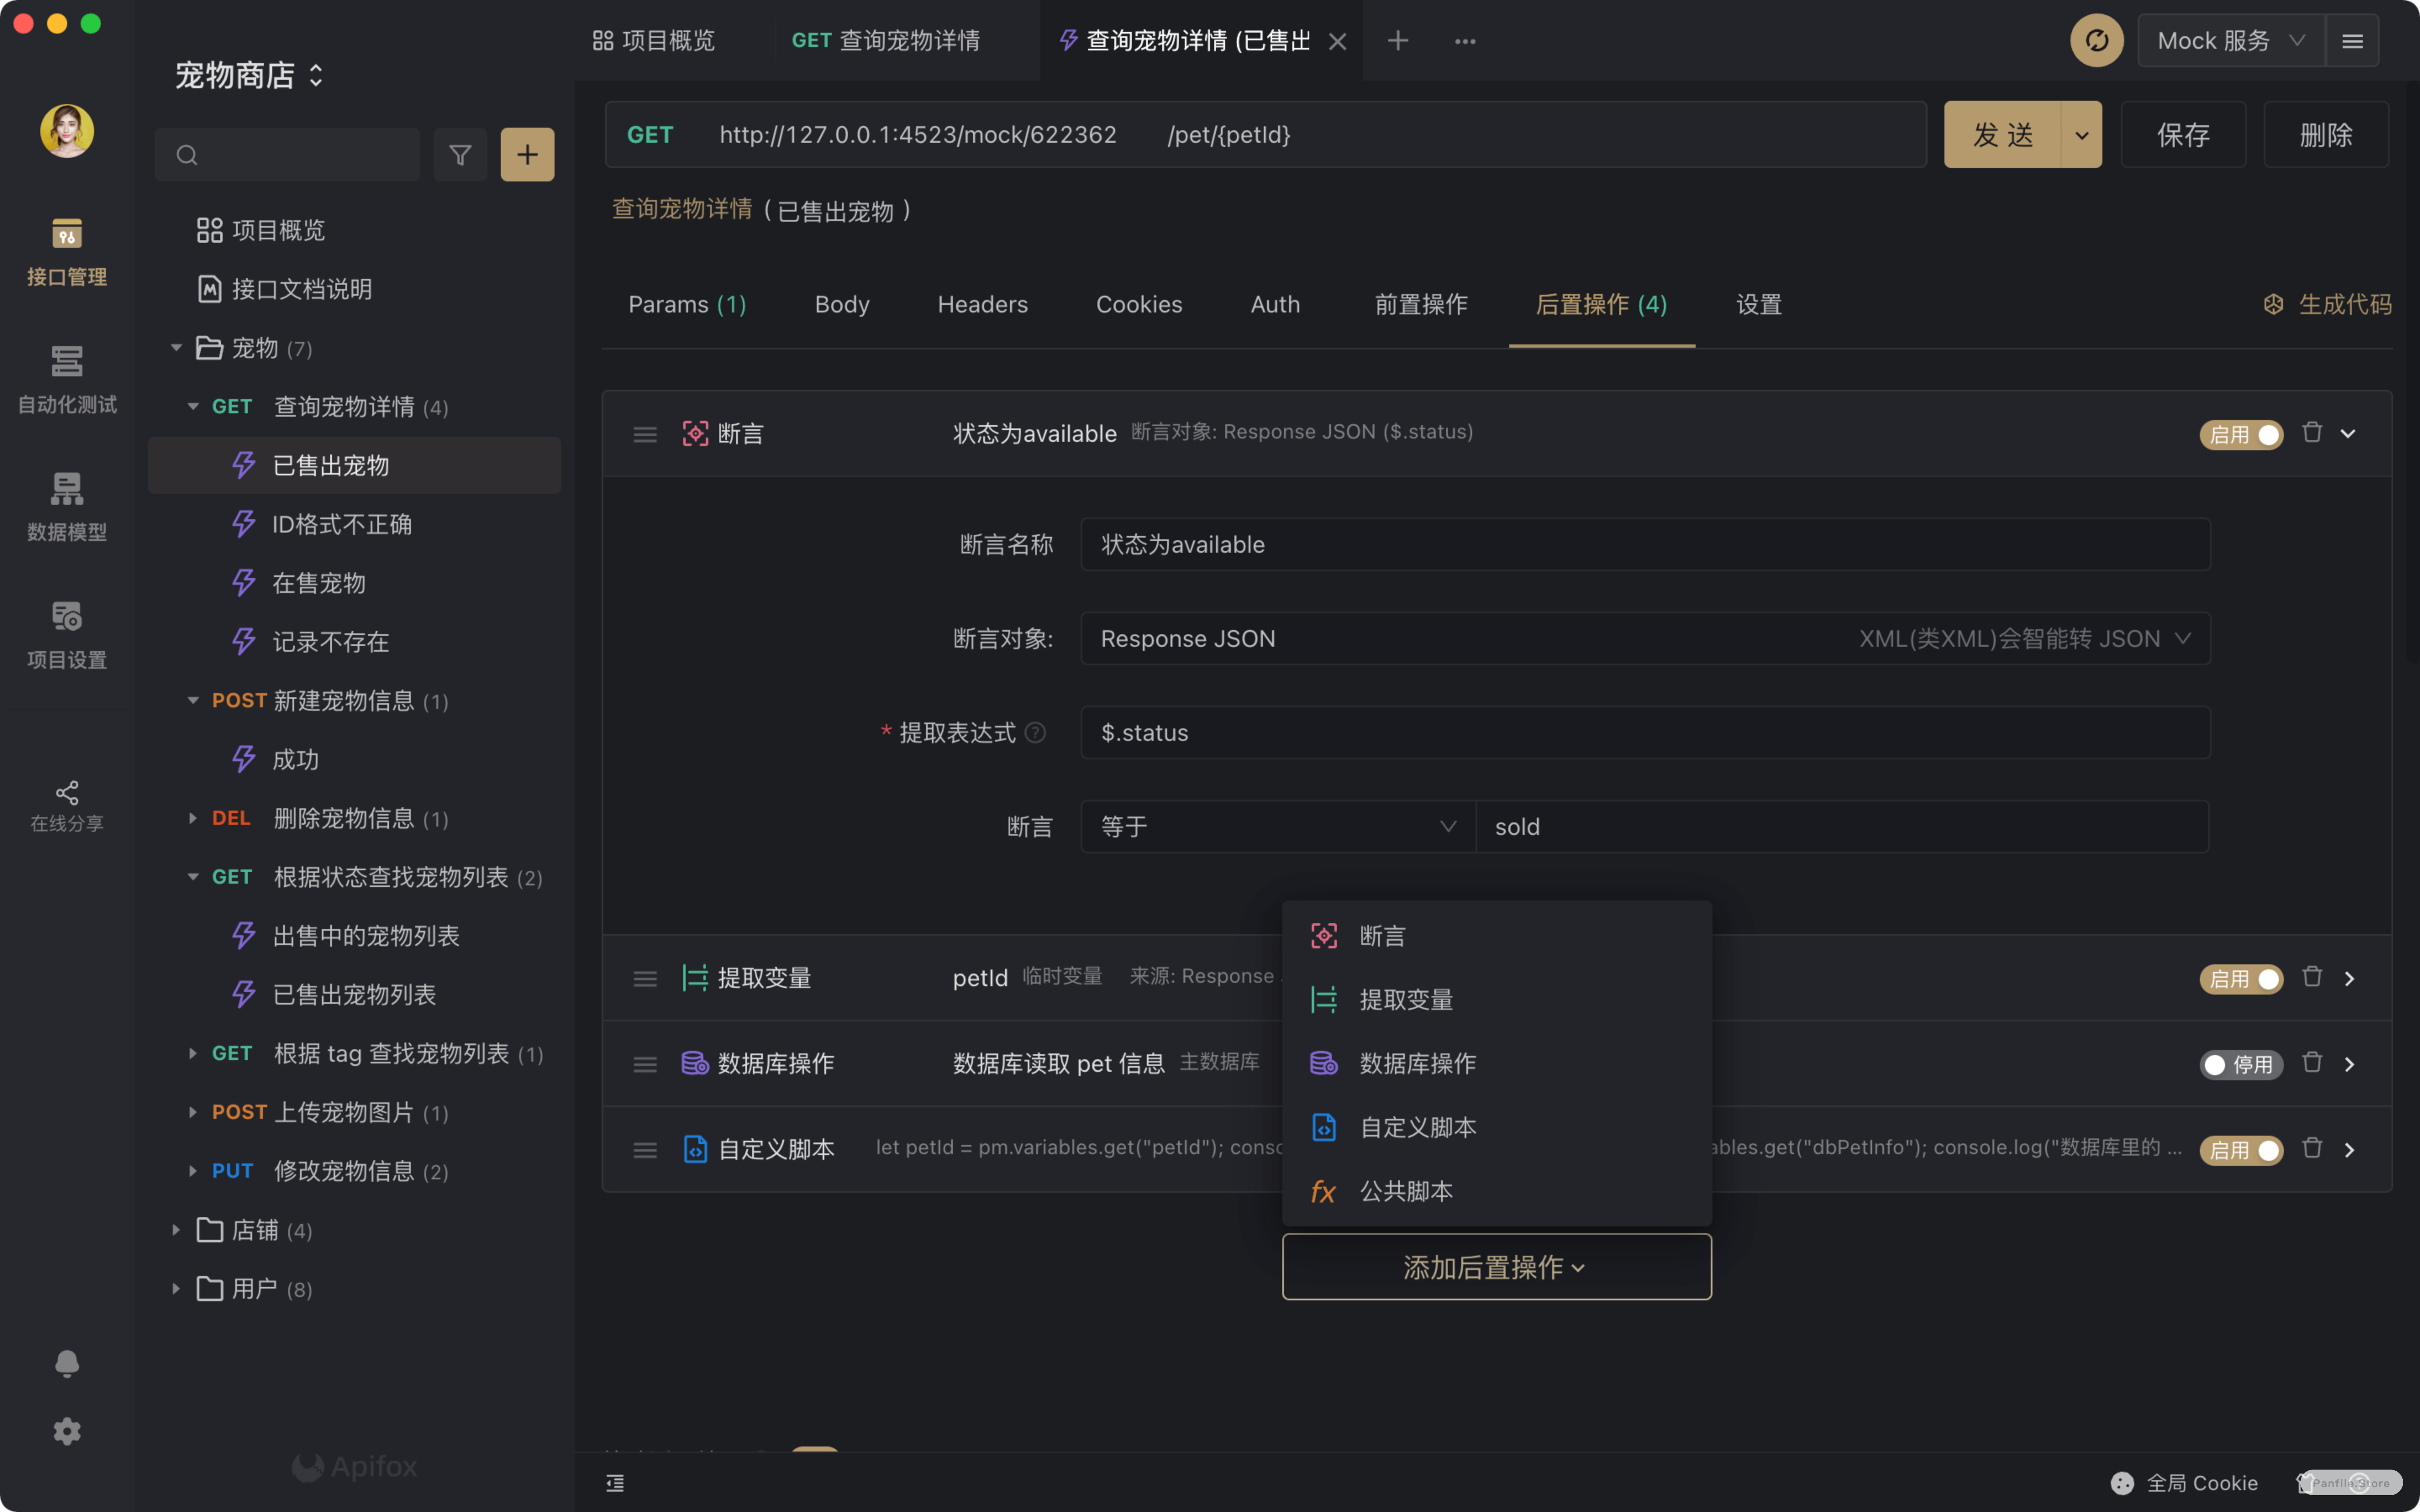Expand the 用户 folder
Image resolution: width=2420 pixels, height=1512 pixels.
[x=176, y=1289]
